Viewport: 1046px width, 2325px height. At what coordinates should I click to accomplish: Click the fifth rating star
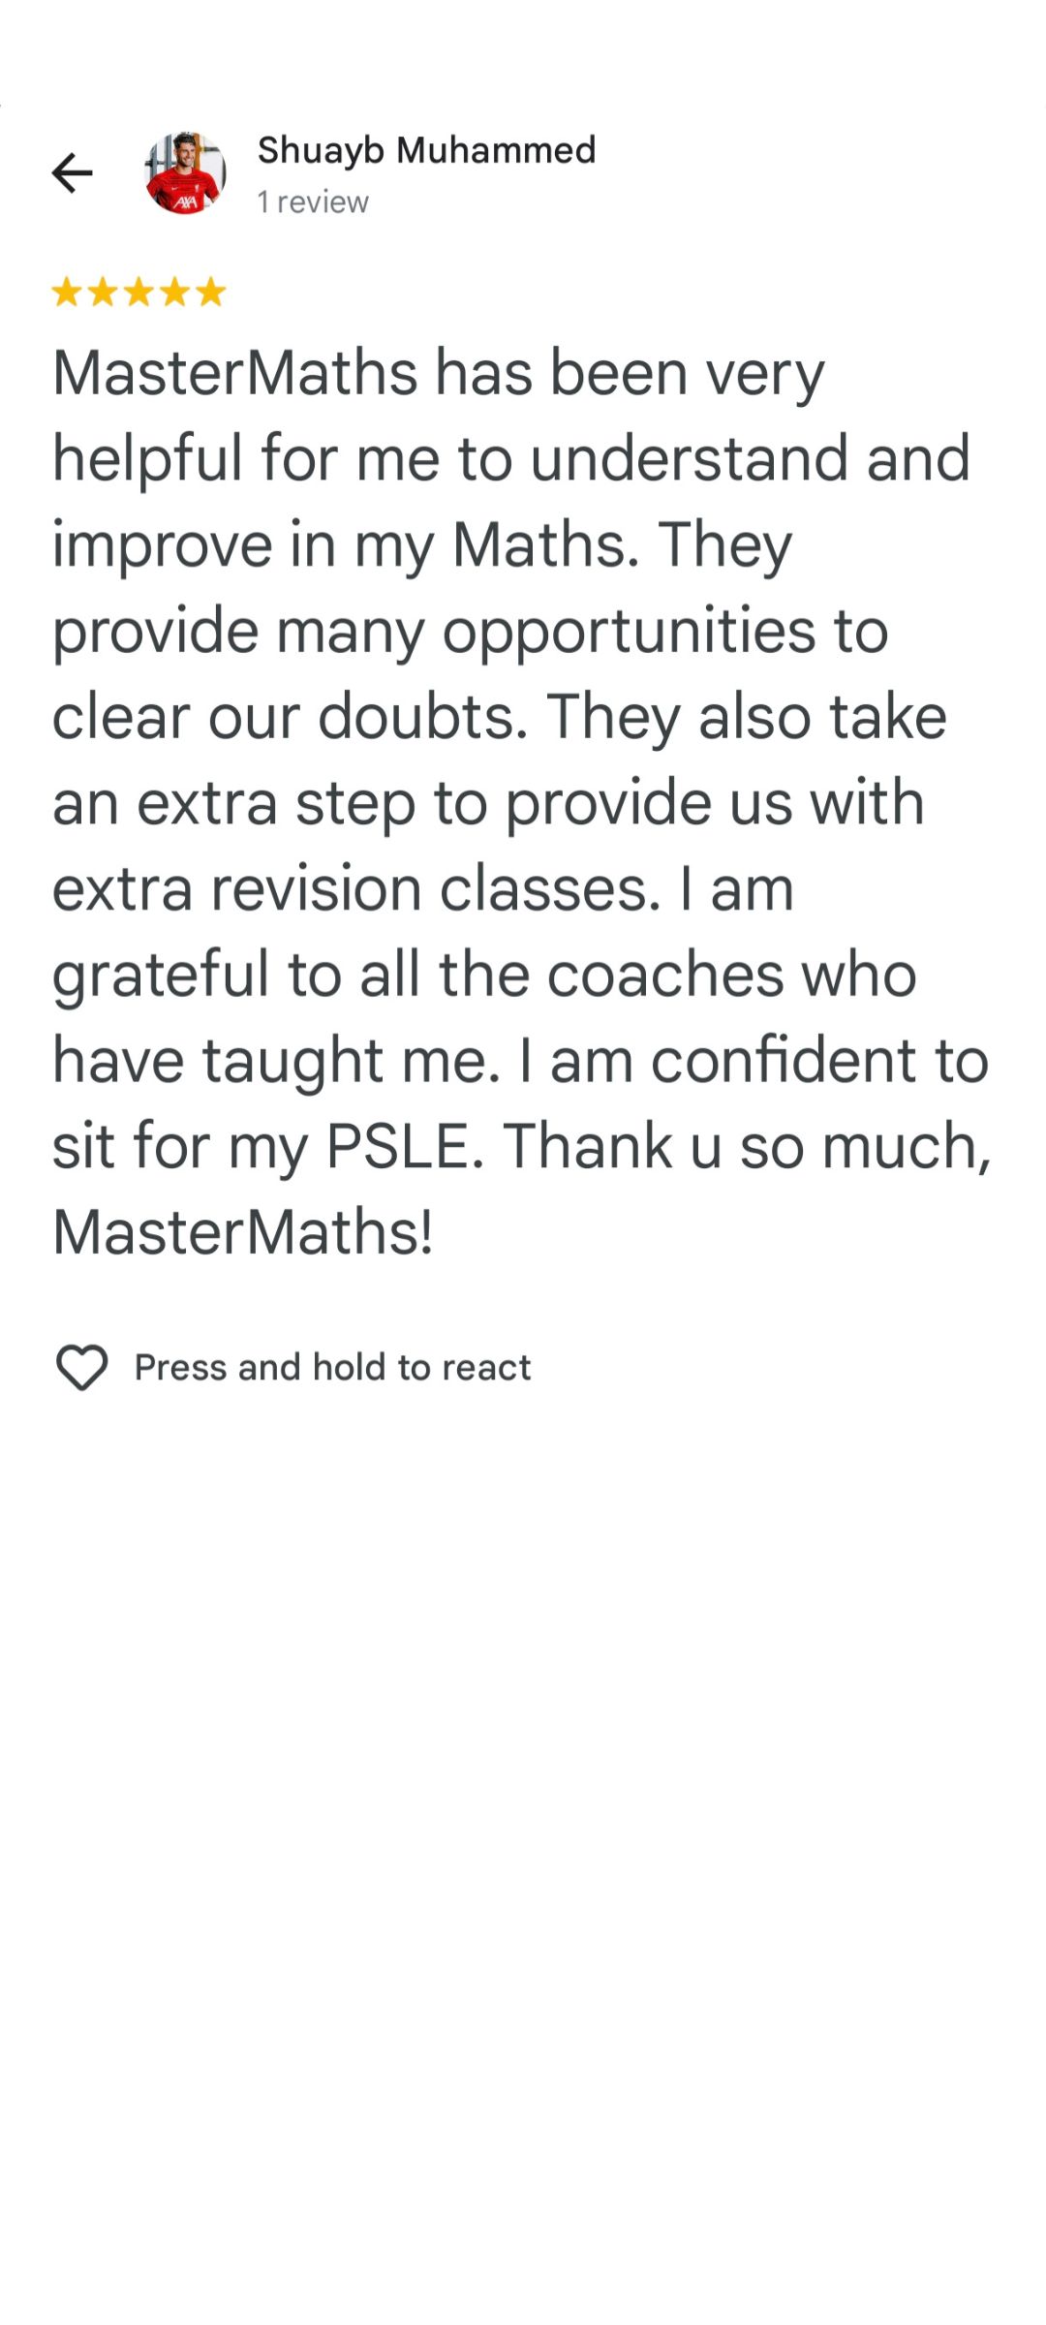click(x=210, y=292)
